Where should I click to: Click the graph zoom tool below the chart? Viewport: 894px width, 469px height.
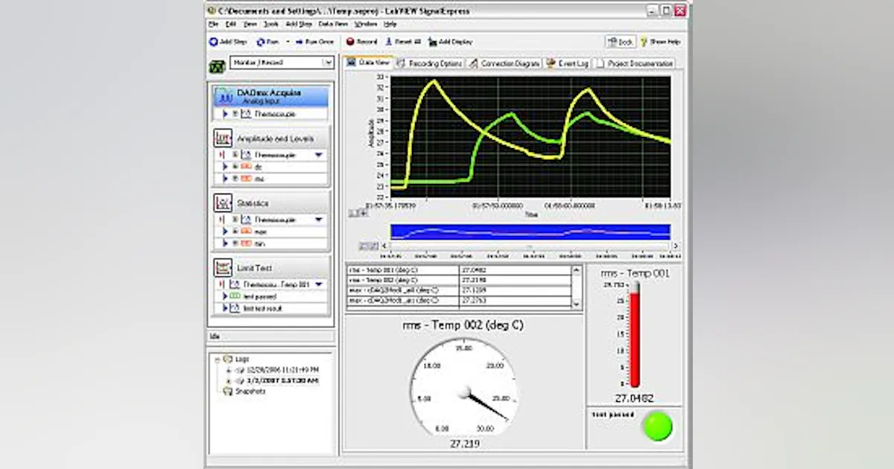point(359,213)
